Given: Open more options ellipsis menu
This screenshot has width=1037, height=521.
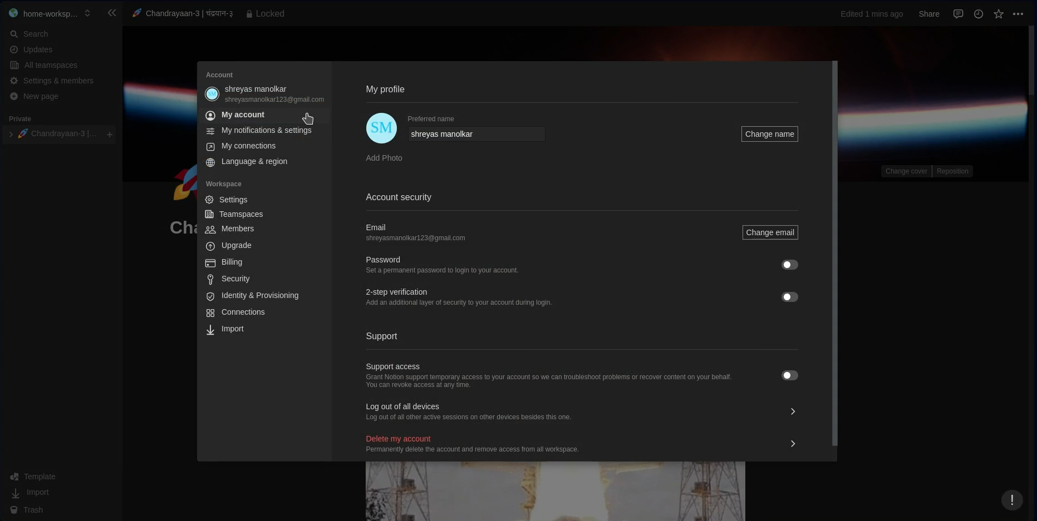Looking at the screenshot, I should (1019, 14).
